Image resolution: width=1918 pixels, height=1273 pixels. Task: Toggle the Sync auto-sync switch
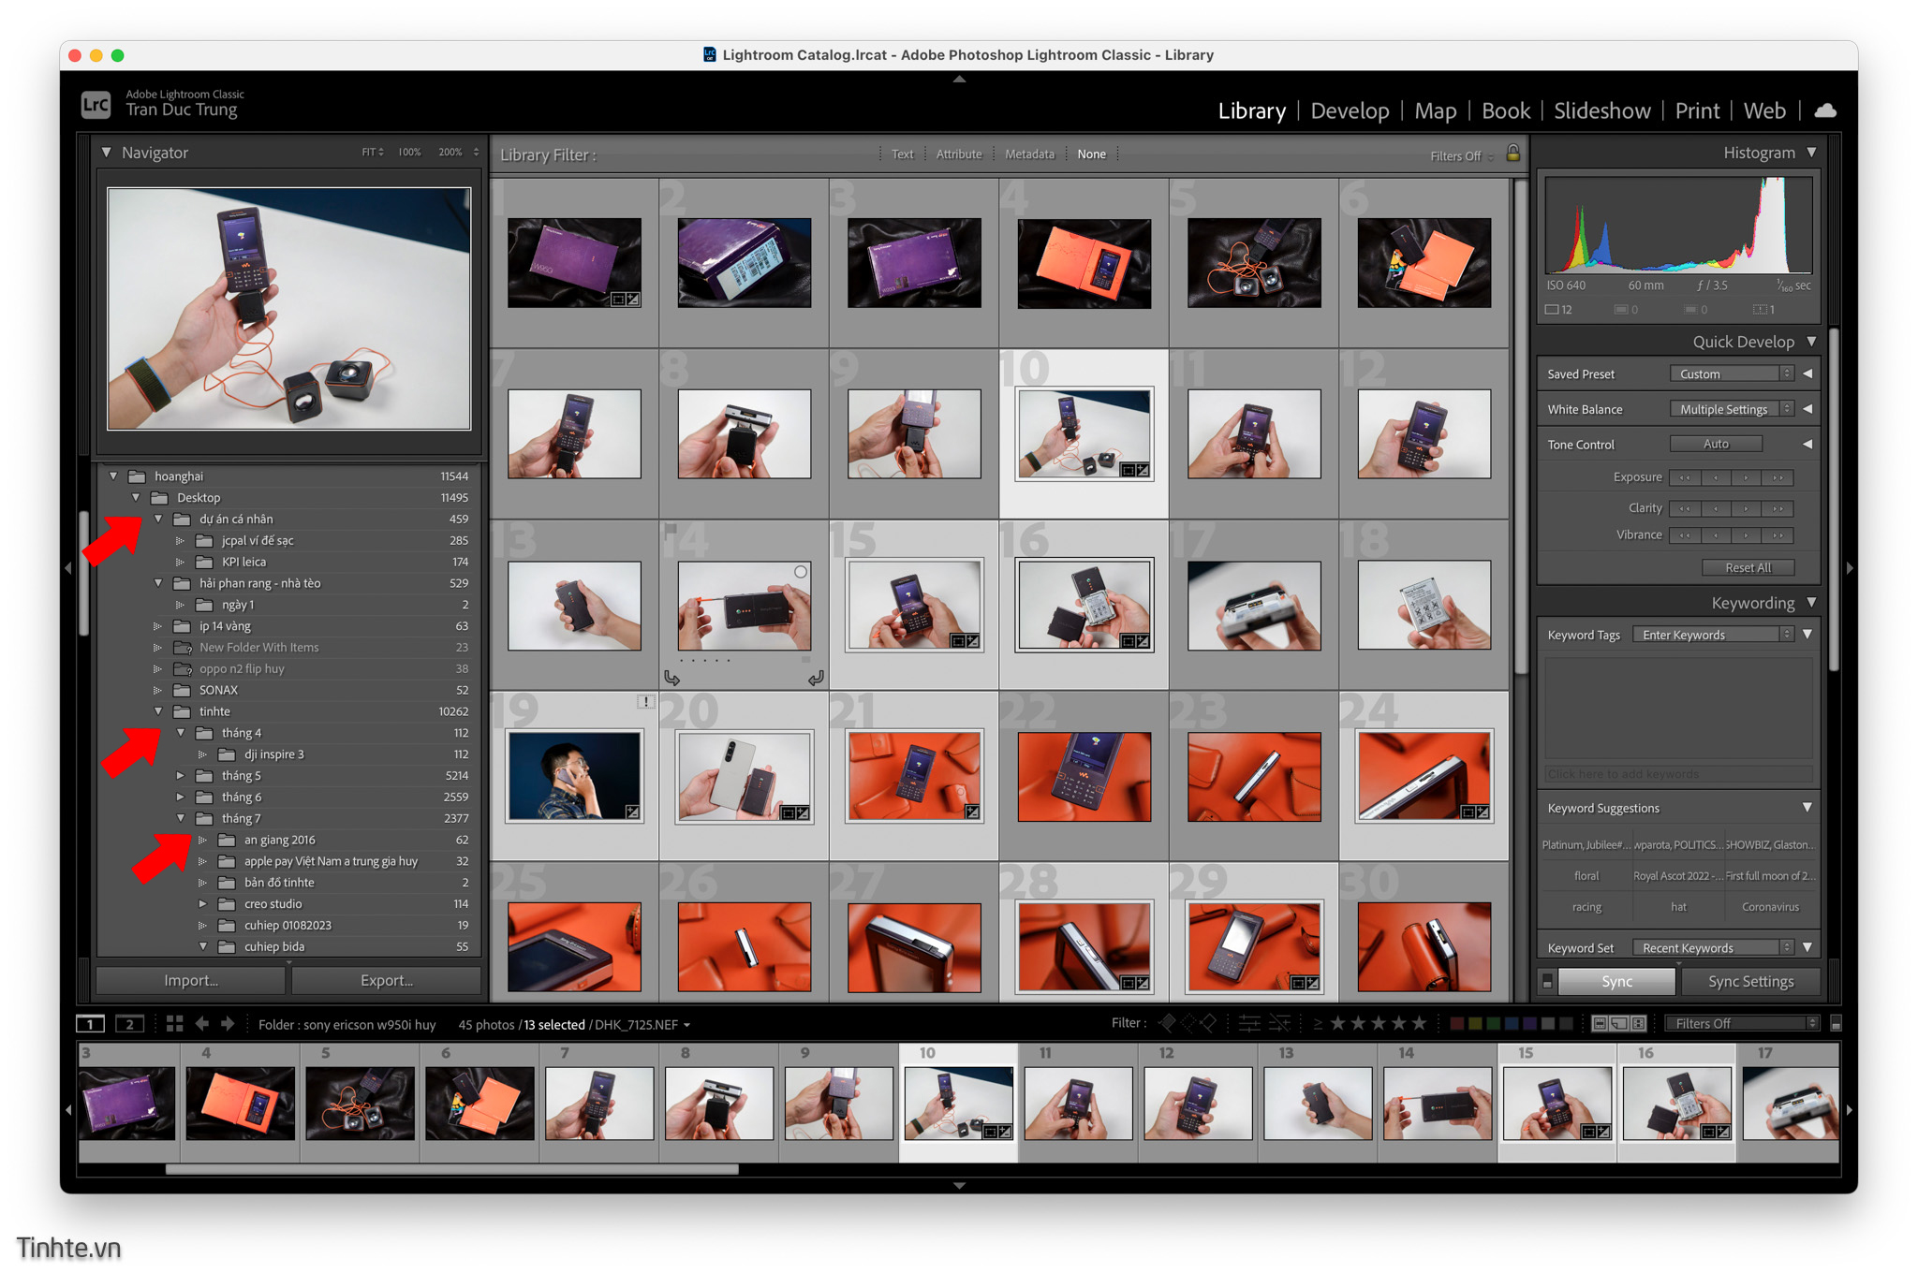(1547, 981)
